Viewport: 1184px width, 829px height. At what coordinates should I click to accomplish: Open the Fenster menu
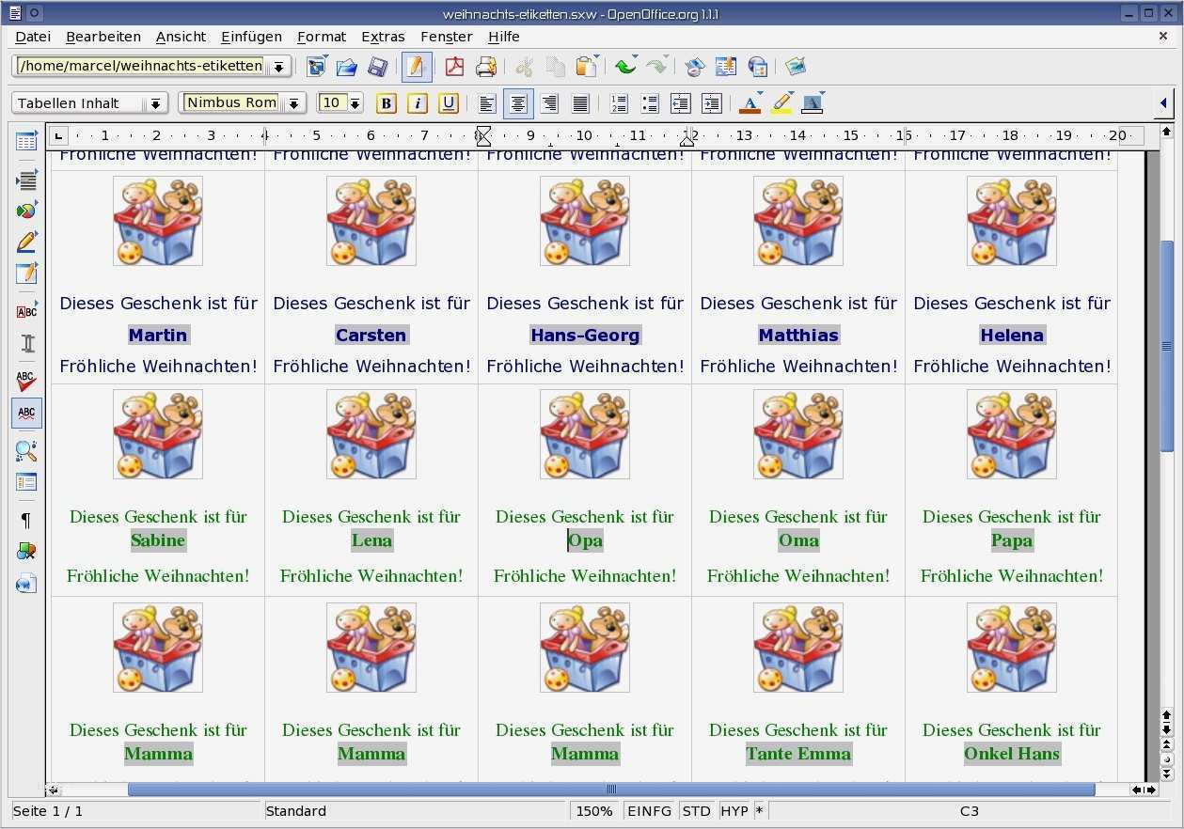point(447,37)
